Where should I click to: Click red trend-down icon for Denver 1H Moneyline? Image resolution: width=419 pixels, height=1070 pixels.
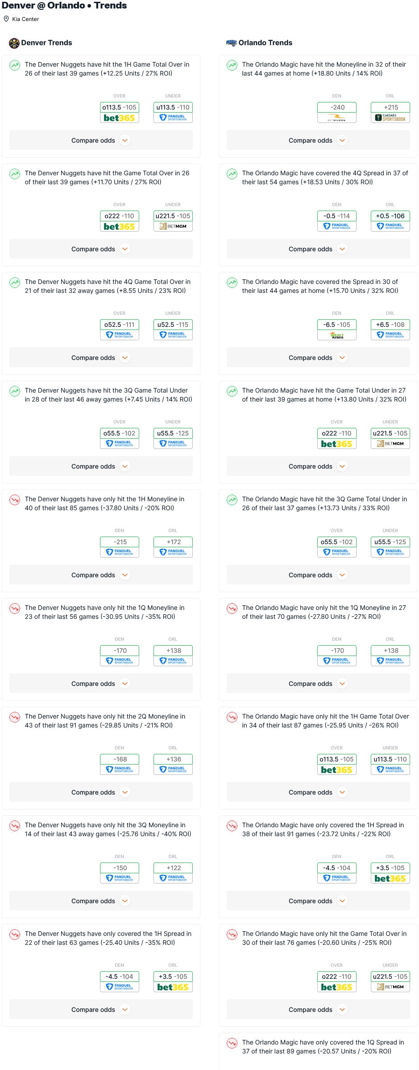tap(15, 500)
